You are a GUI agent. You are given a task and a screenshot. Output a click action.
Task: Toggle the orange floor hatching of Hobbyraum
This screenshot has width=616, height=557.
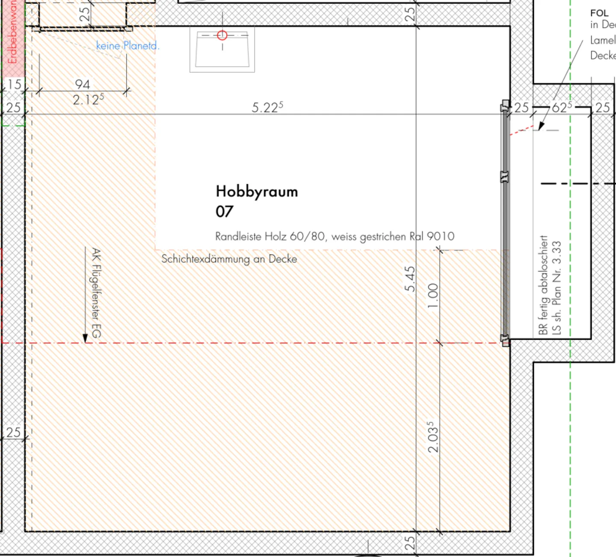[257, 428]
